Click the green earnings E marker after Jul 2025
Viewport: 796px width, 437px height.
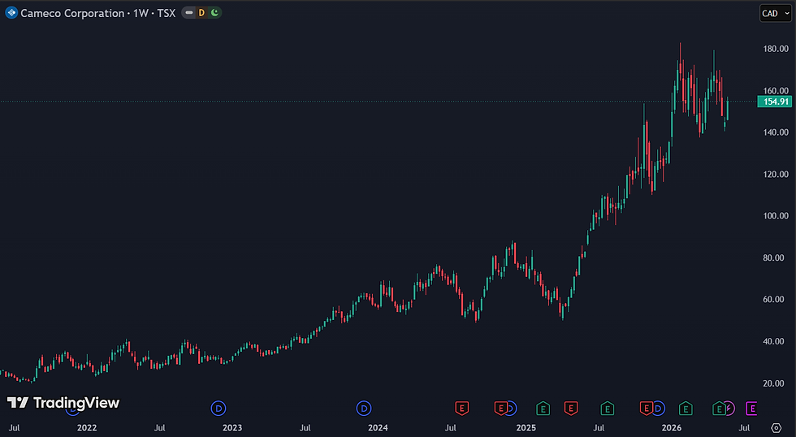pyautogui.click(x=608, y=408)
